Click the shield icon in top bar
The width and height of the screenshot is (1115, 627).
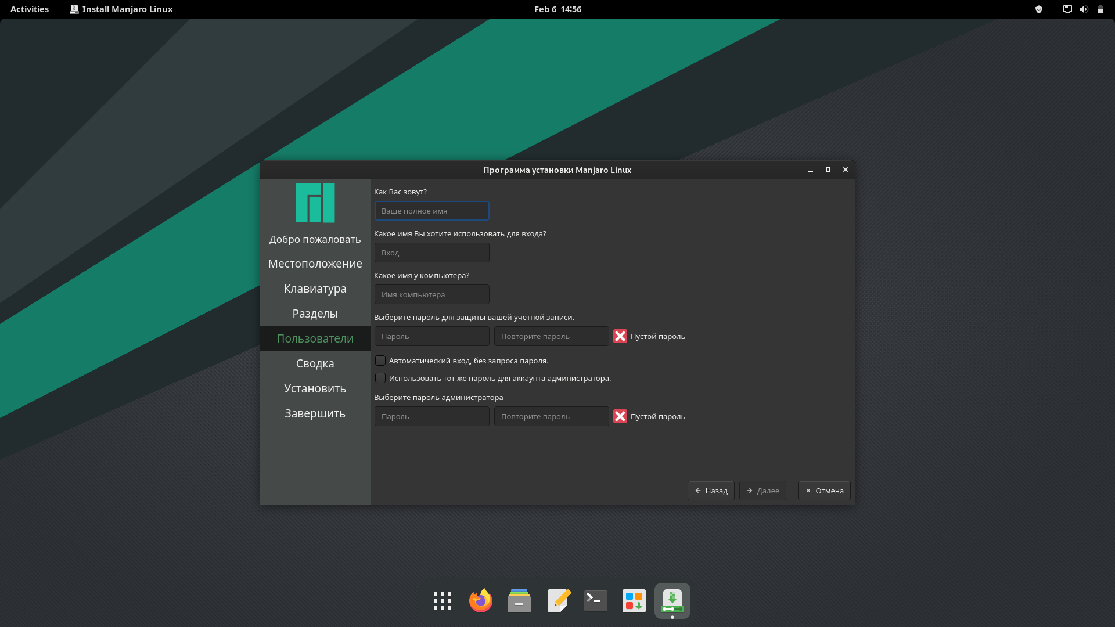tap(1039, 9)
